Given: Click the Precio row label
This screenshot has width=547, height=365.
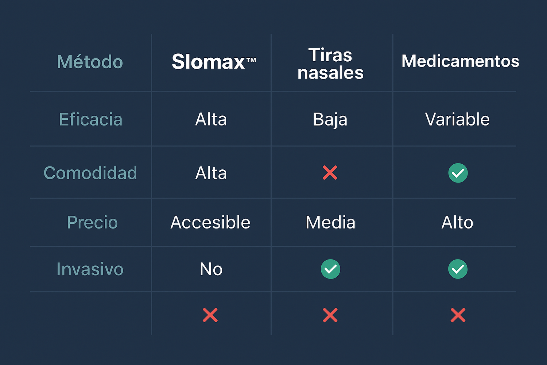Looking at the screenshot, I should 92,222.
